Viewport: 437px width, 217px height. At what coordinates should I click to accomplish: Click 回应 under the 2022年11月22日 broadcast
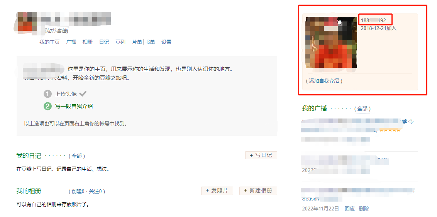pos(350,209)
